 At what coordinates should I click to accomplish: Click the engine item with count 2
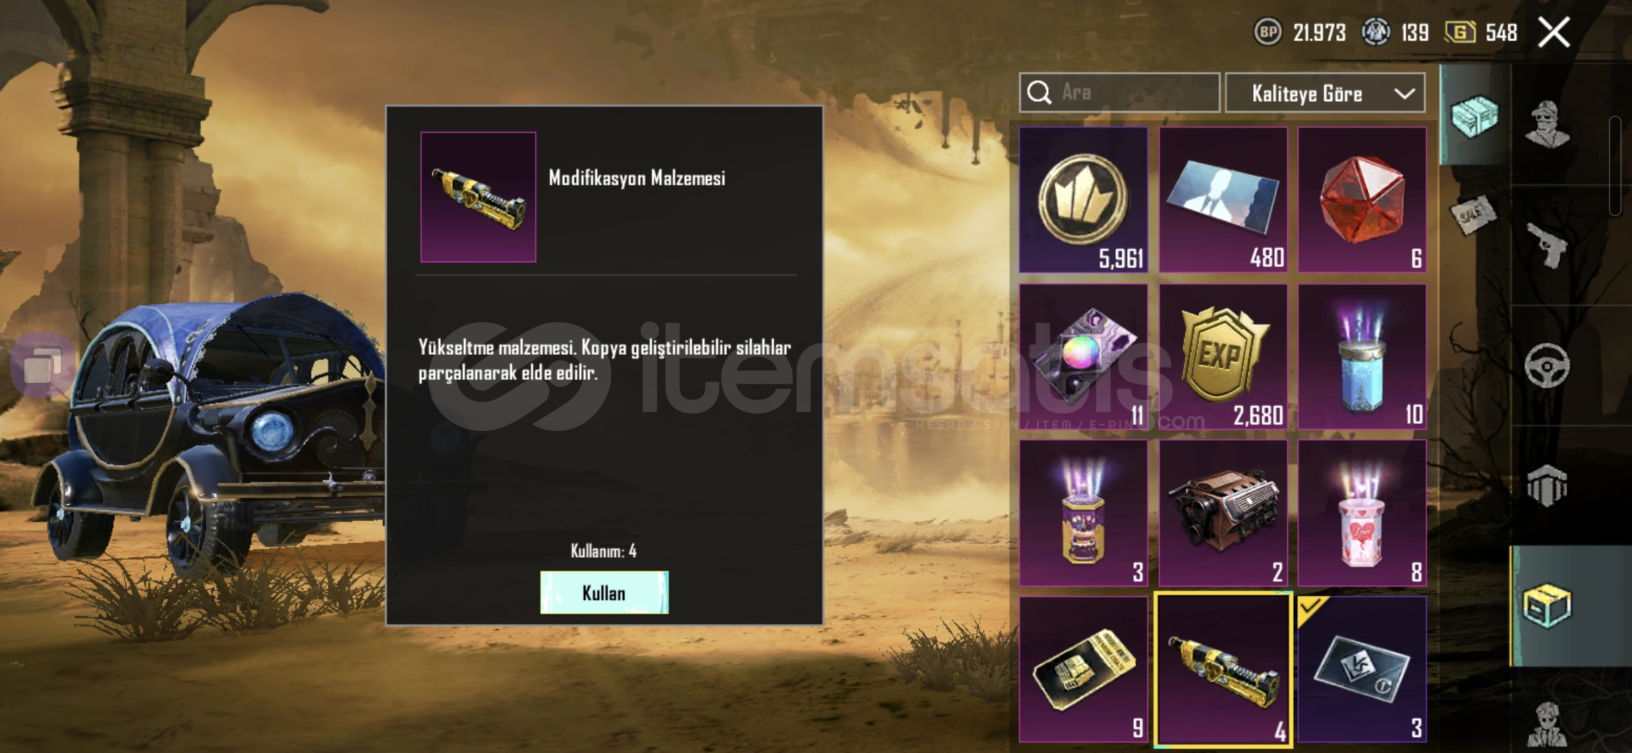pos(1223,512)
